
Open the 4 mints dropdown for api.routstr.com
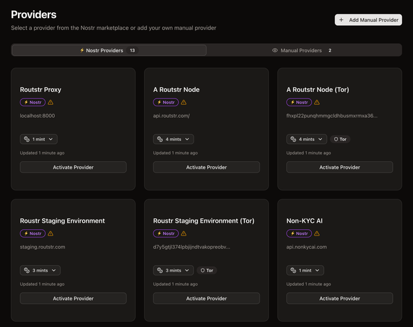[x=173, y=139]
